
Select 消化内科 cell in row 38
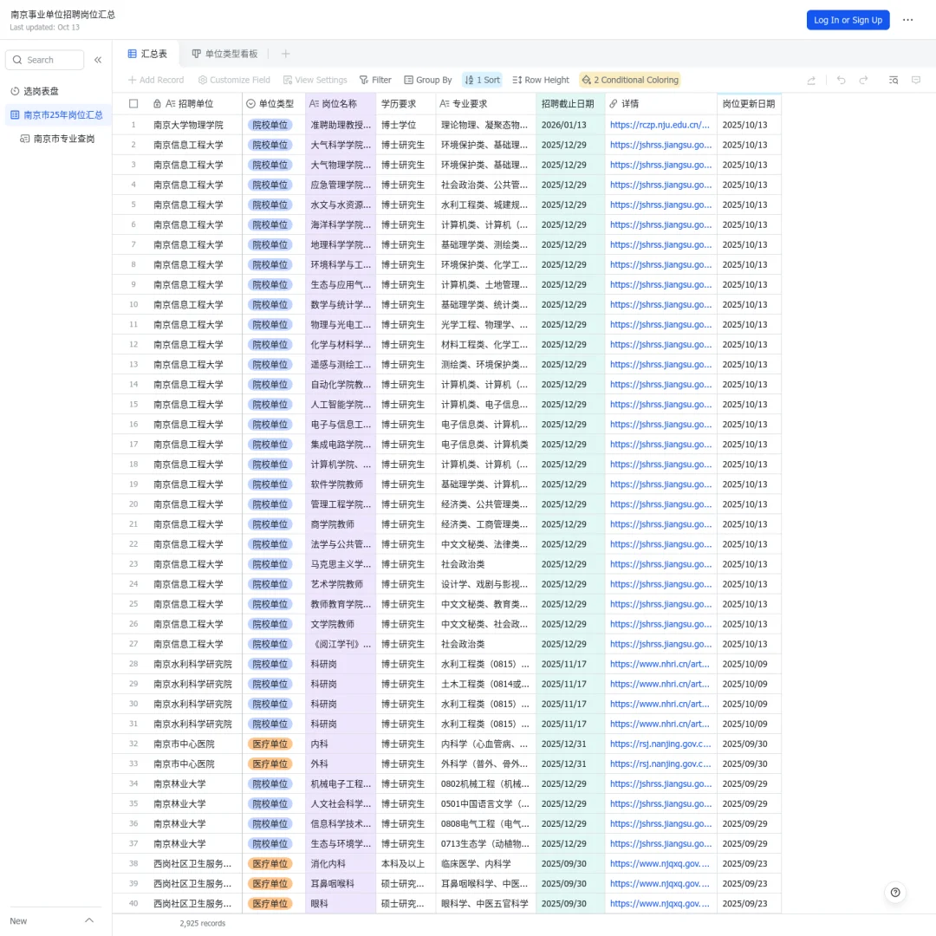[341, 863]
